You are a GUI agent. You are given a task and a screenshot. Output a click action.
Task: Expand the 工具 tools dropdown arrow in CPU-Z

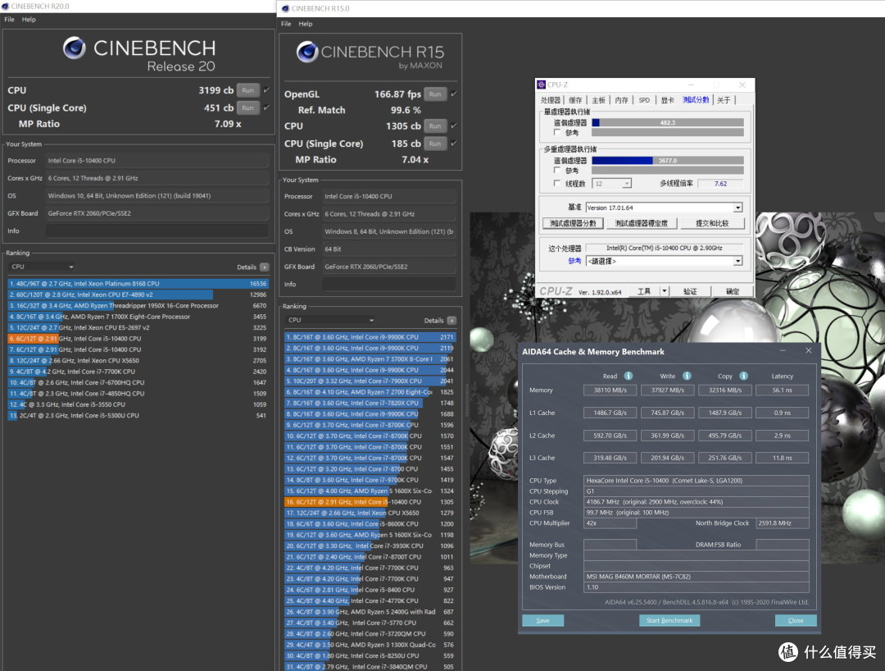point(665,291)
